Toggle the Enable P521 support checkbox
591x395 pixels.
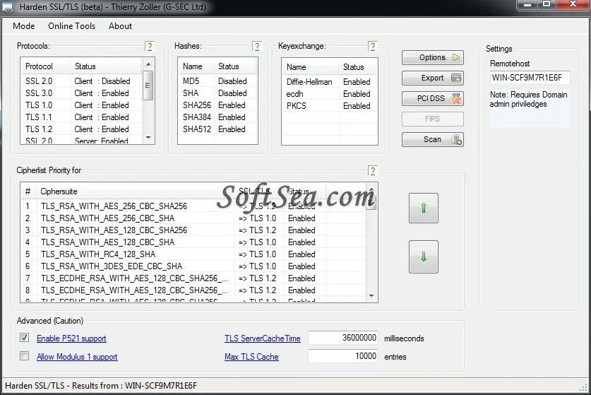pos(25,337)
